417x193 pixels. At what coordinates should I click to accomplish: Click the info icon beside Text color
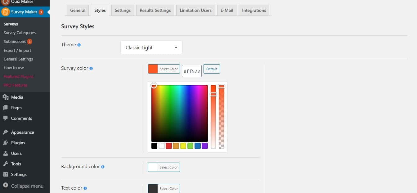pyautogui.click(x=85, y=188)
